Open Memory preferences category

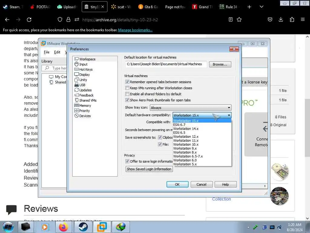pos(83,106)
